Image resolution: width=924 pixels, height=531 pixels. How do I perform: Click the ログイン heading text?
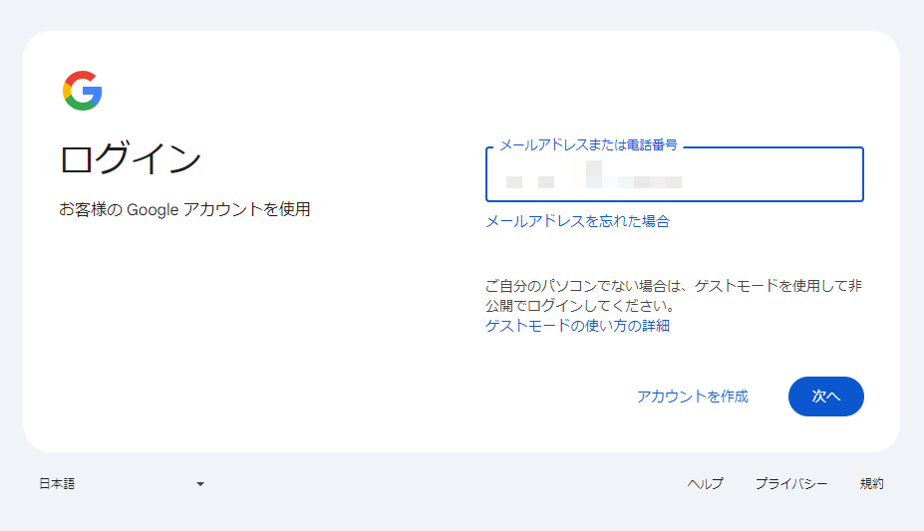click(x=131, y=158)
